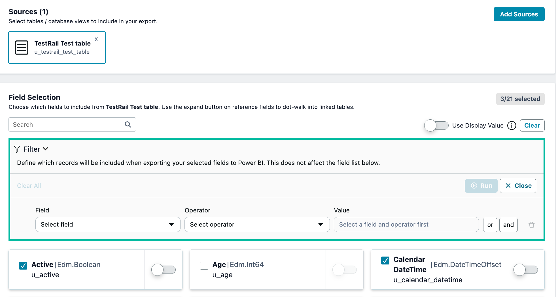Enable the Calendar DateTime display toggle

[526, 270]
